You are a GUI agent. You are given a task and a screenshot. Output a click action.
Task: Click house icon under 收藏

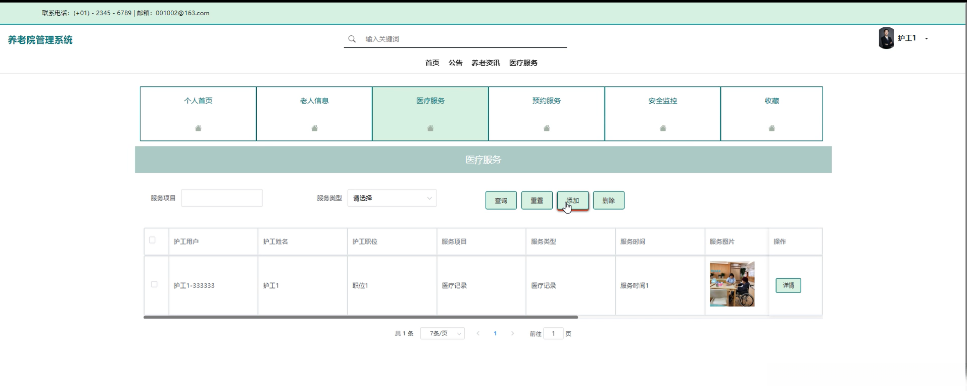pyautogui.click(x=771, y=128)
